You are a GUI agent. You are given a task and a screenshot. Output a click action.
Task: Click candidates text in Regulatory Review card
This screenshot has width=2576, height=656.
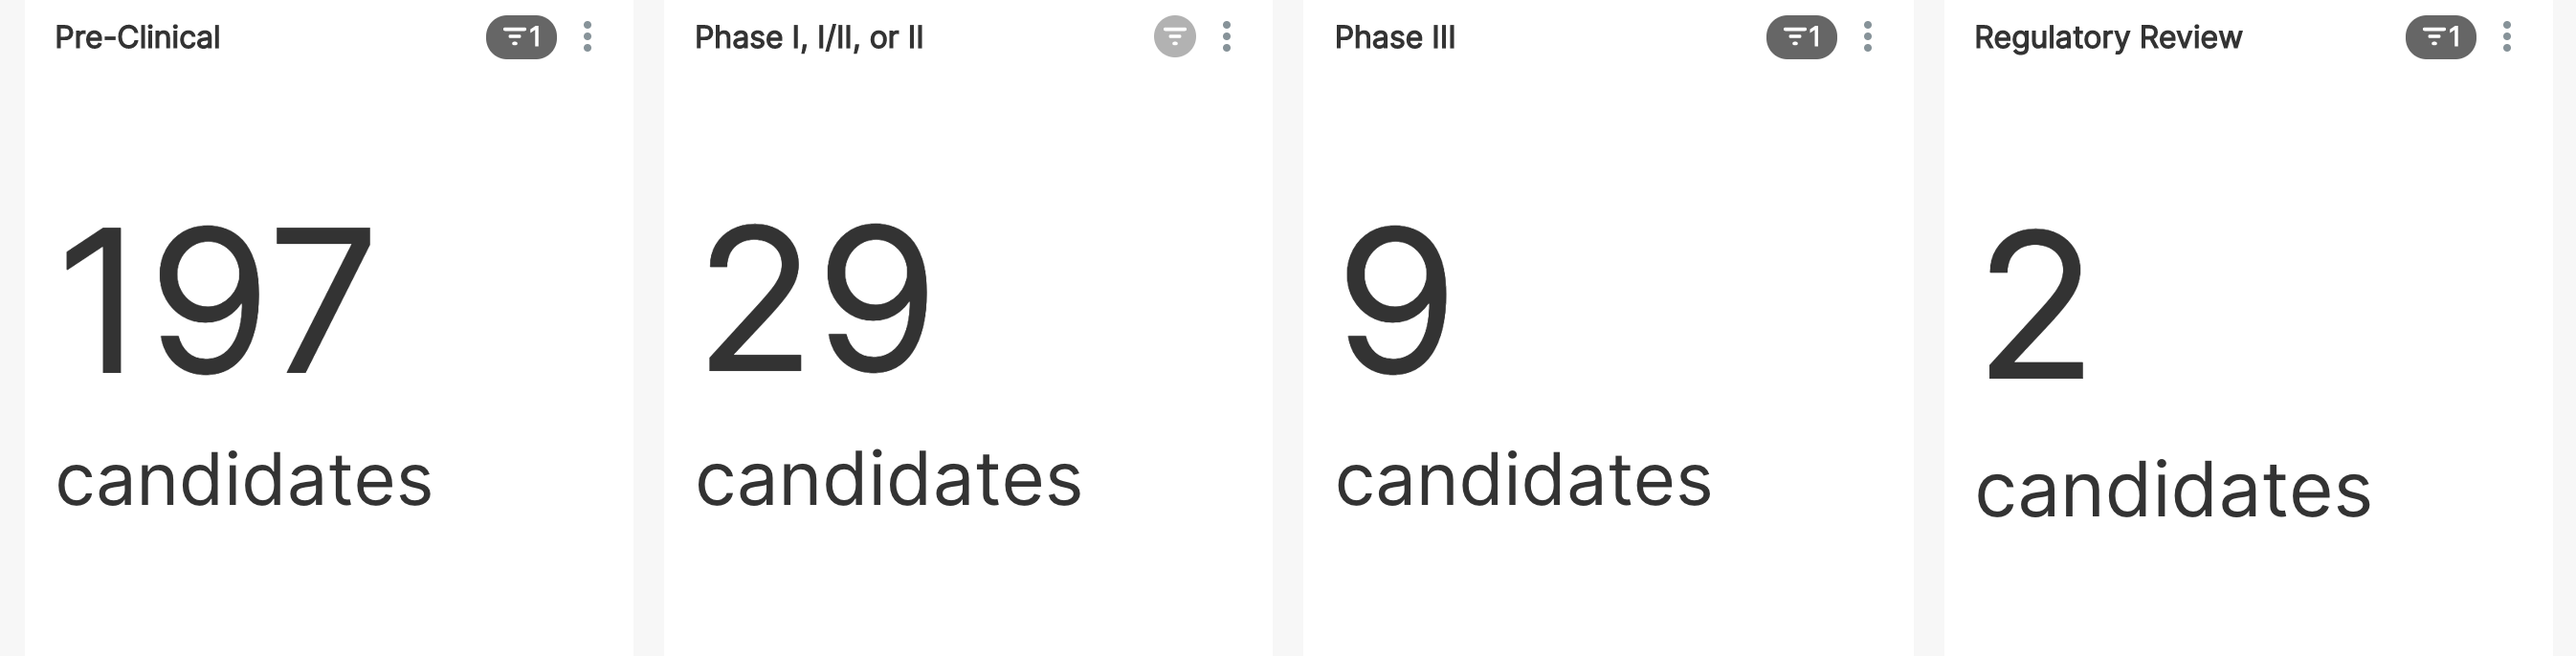[x=2172, y=490]
